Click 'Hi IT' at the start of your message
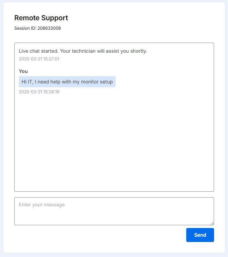 [27, 82]
